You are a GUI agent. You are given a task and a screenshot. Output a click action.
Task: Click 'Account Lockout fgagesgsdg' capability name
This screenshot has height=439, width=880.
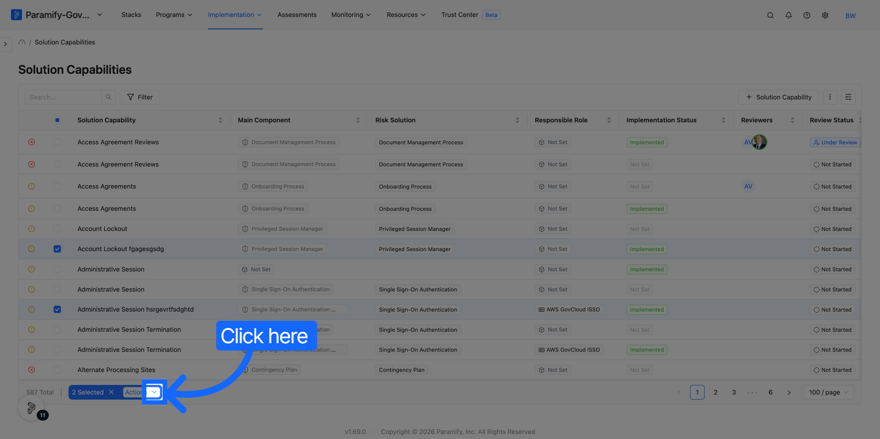(121, 249)
